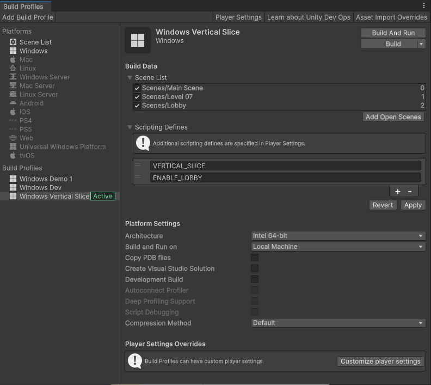
Task: Open the kebab menu in window corner
Action: pyautogui.click(x=424, y=5)
